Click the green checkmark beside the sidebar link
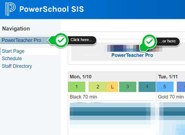Image resolution: width=185 pixels, height=135 pixels. click(x=62, y=40)
